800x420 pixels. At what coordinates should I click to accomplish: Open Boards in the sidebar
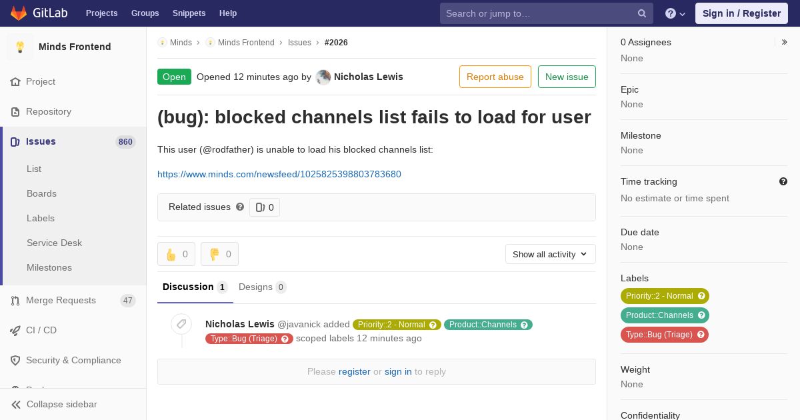click(x=41, y=194)
